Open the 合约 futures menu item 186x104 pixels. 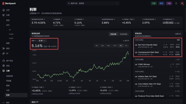8,25
